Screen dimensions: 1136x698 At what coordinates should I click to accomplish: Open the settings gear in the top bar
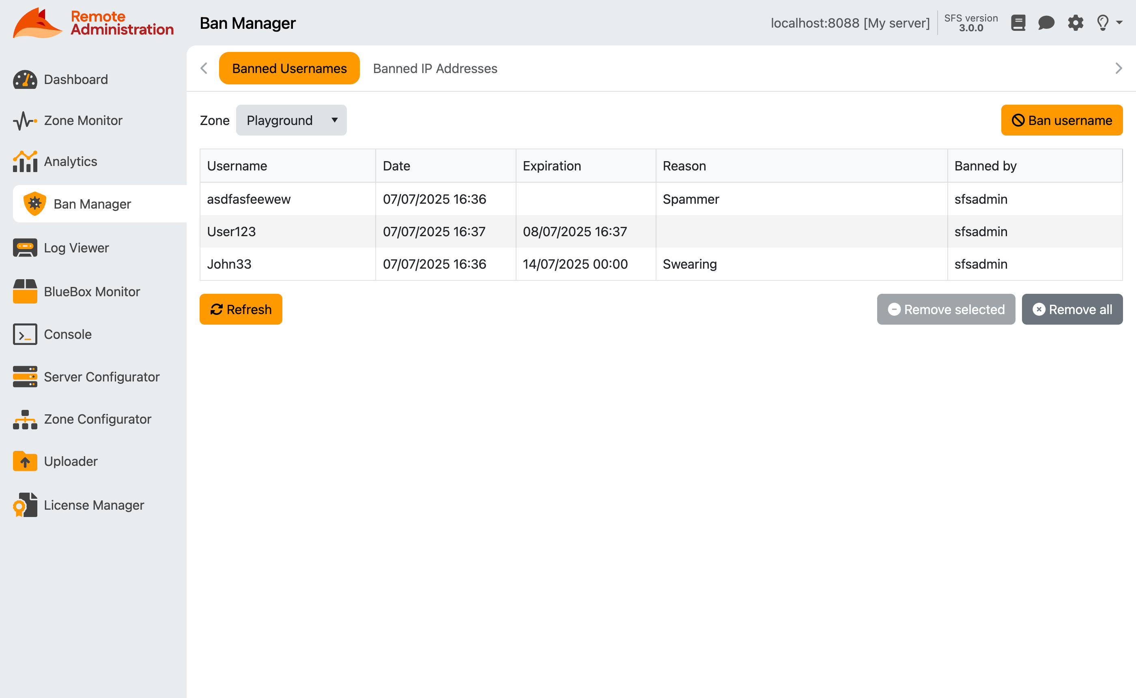point(1075,23)
